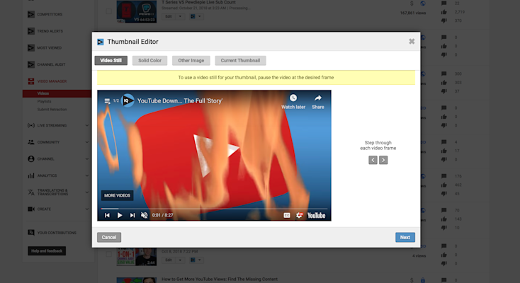Screen dimensions: 520x283
Task: Click the video progress bar
Action: point(214,209)
